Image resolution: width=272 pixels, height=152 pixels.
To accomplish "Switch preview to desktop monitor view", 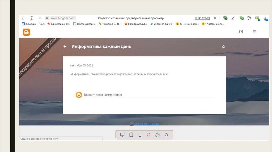I will pos(122,135).
